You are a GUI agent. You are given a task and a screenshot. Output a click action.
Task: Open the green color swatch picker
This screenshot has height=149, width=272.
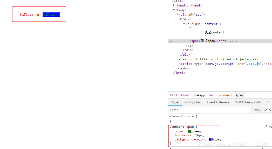(x=189, y=131)
